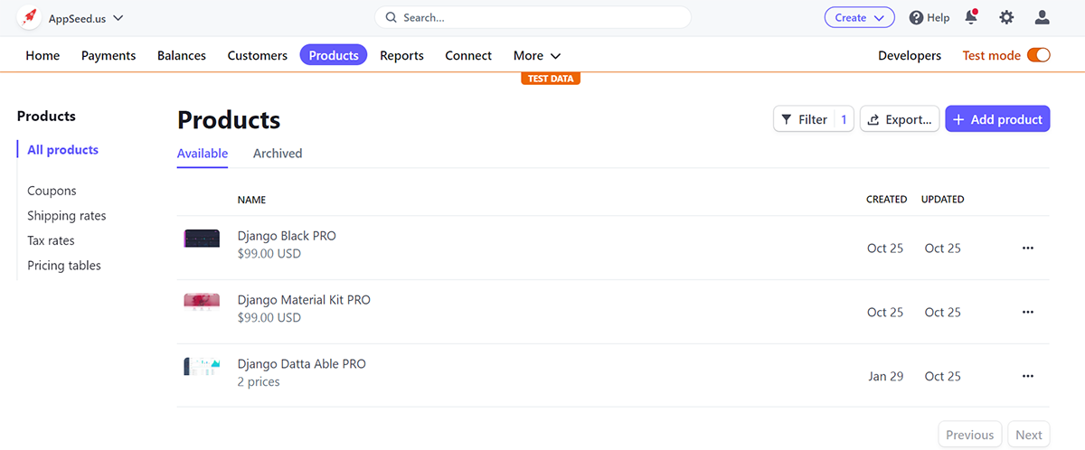Screen dimensions: 1085x450
Task: Toggle the Test mode switch
Action: [1039, 55]
